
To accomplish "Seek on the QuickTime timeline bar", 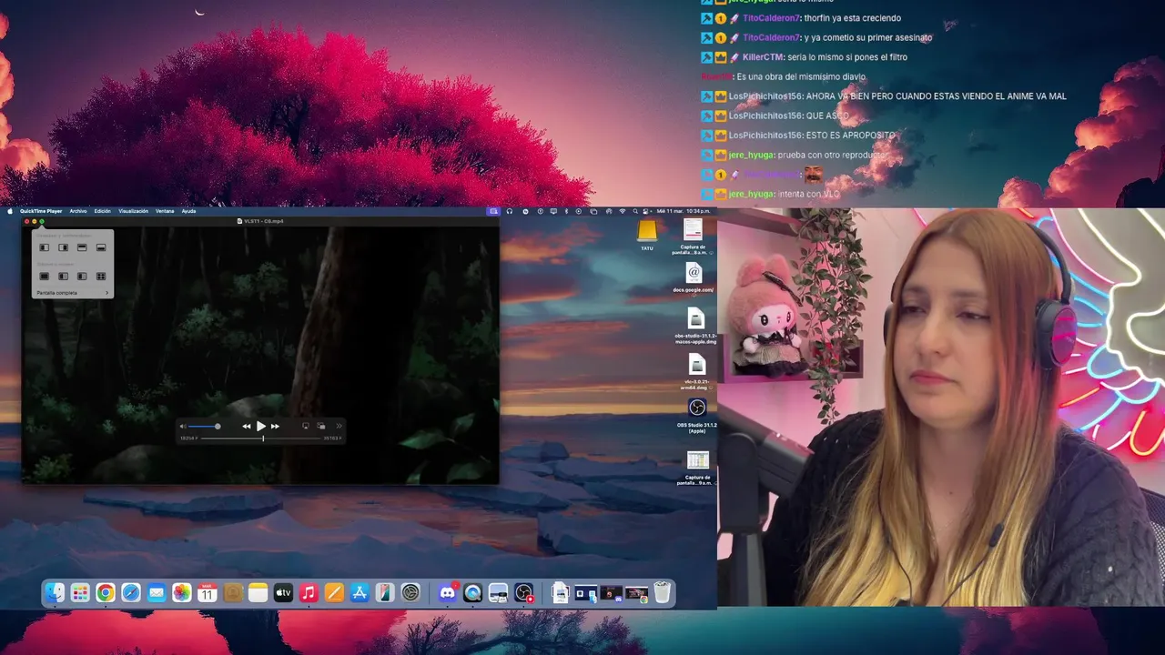I will (x=261, y=438).
